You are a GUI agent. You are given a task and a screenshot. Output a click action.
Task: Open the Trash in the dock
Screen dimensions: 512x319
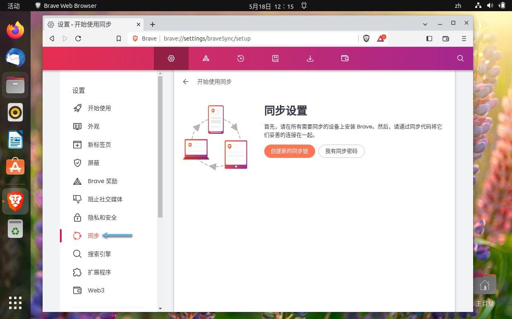[x=15, y=229]
